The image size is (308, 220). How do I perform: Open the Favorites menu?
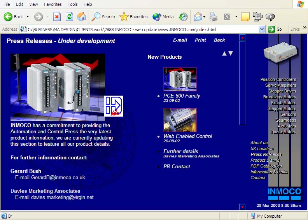coord(52,4)
